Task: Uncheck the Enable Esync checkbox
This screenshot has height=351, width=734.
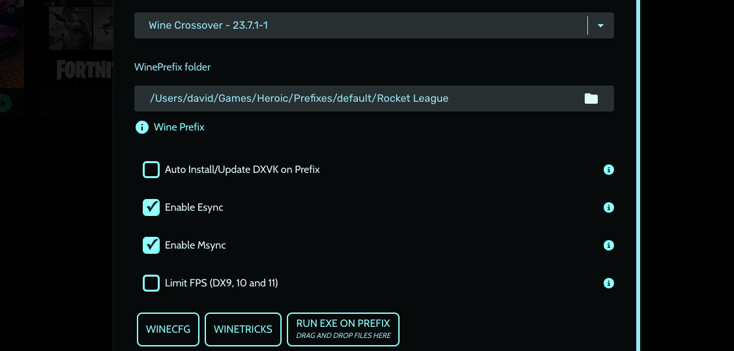Action: [151, 207]
